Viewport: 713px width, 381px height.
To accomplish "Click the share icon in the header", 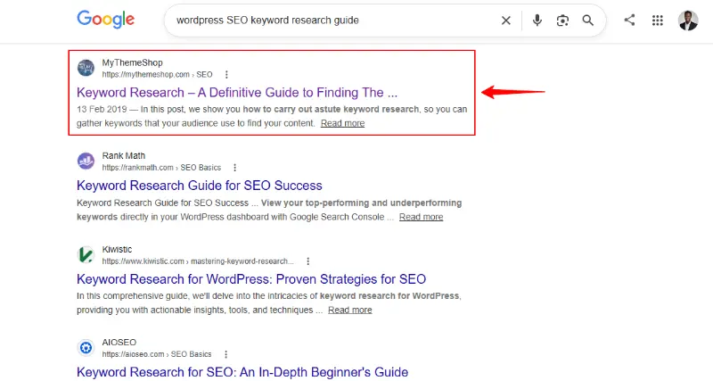I will click(629, 20).
